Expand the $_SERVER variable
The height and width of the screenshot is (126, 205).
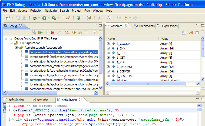point(108,71)
